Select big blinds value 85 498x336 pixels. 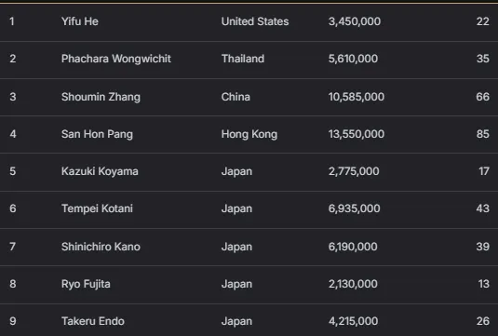pyautogui.click(x=483, y=134)
